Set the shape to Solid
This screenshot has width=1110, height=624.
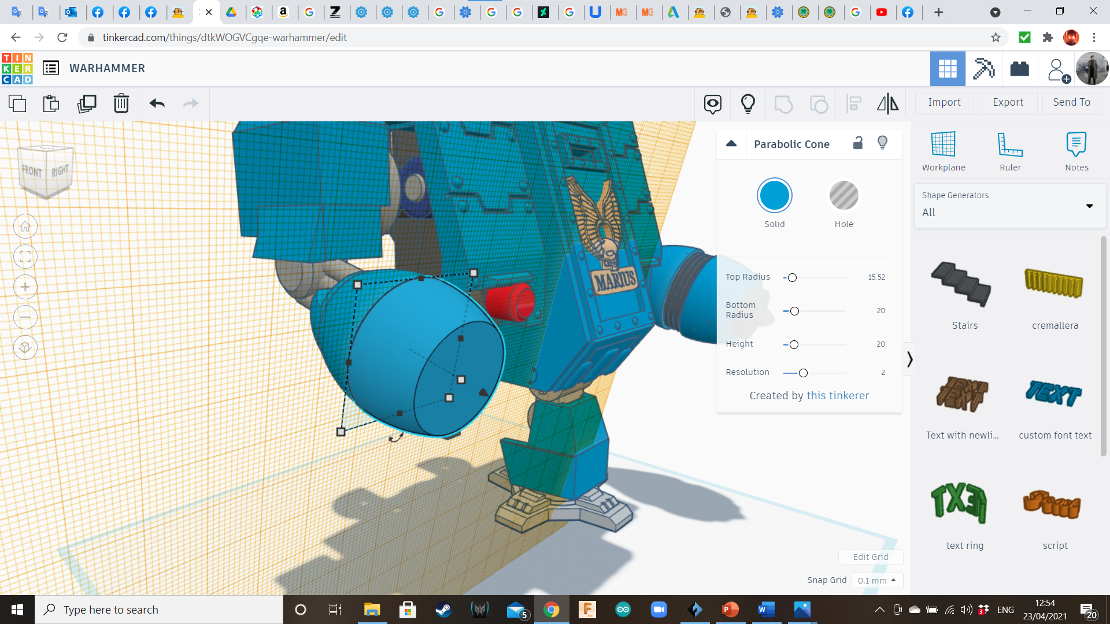(x=774, y=196)
